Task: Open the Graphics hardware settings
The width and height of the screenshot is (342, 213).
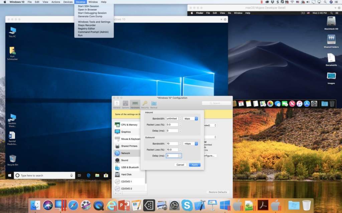Action: (127, 132)
